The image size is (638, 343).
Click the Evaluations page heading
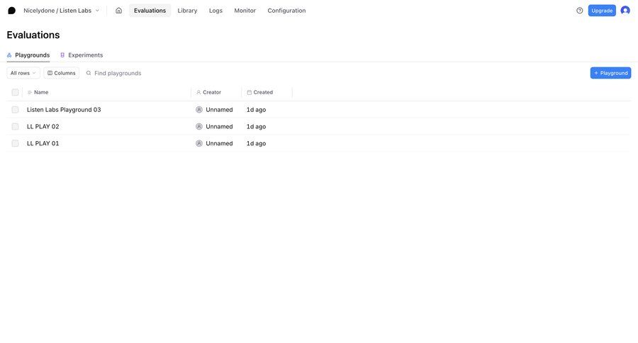pos(33,35)
